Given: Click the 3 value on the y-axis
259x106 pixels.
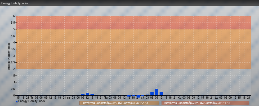Looking at the screenshot, I should click(x=14, y=56).
